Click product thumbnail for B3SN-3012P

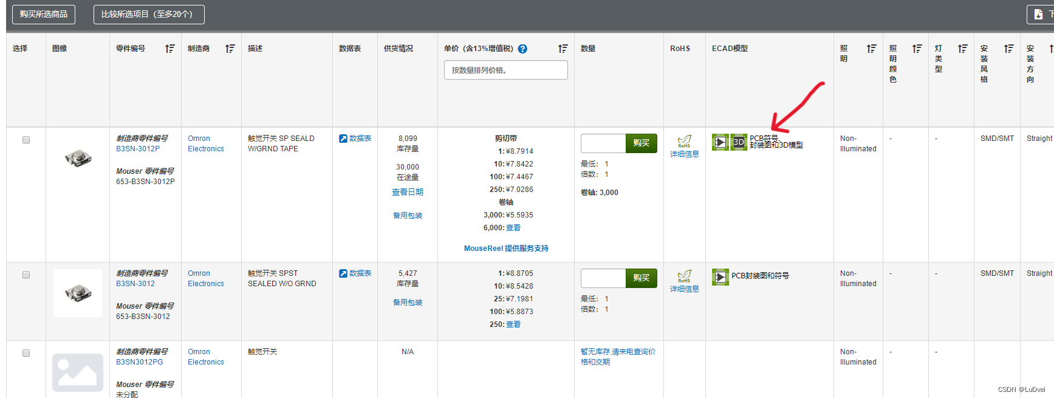click(x=78, y=158)
